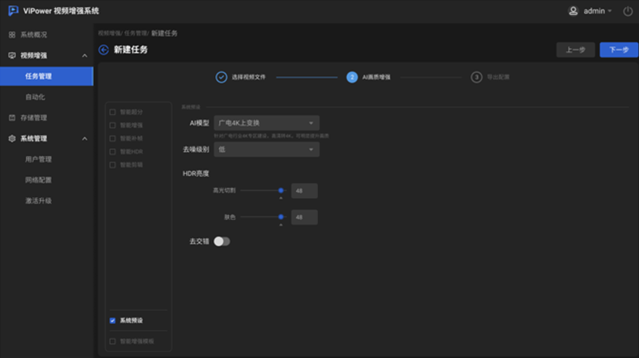Uncheck the 系统预设 checkbox
This screenshot has width=639, height=358.
tap(112, 320)
